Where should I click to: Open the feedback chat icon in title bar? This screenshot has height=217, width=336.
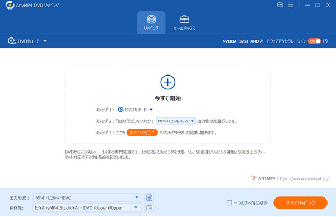pos(280,5)
